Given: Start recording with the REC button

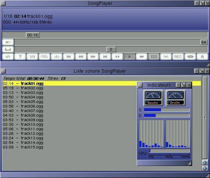Looking at the screenshot, I should 178,56.
